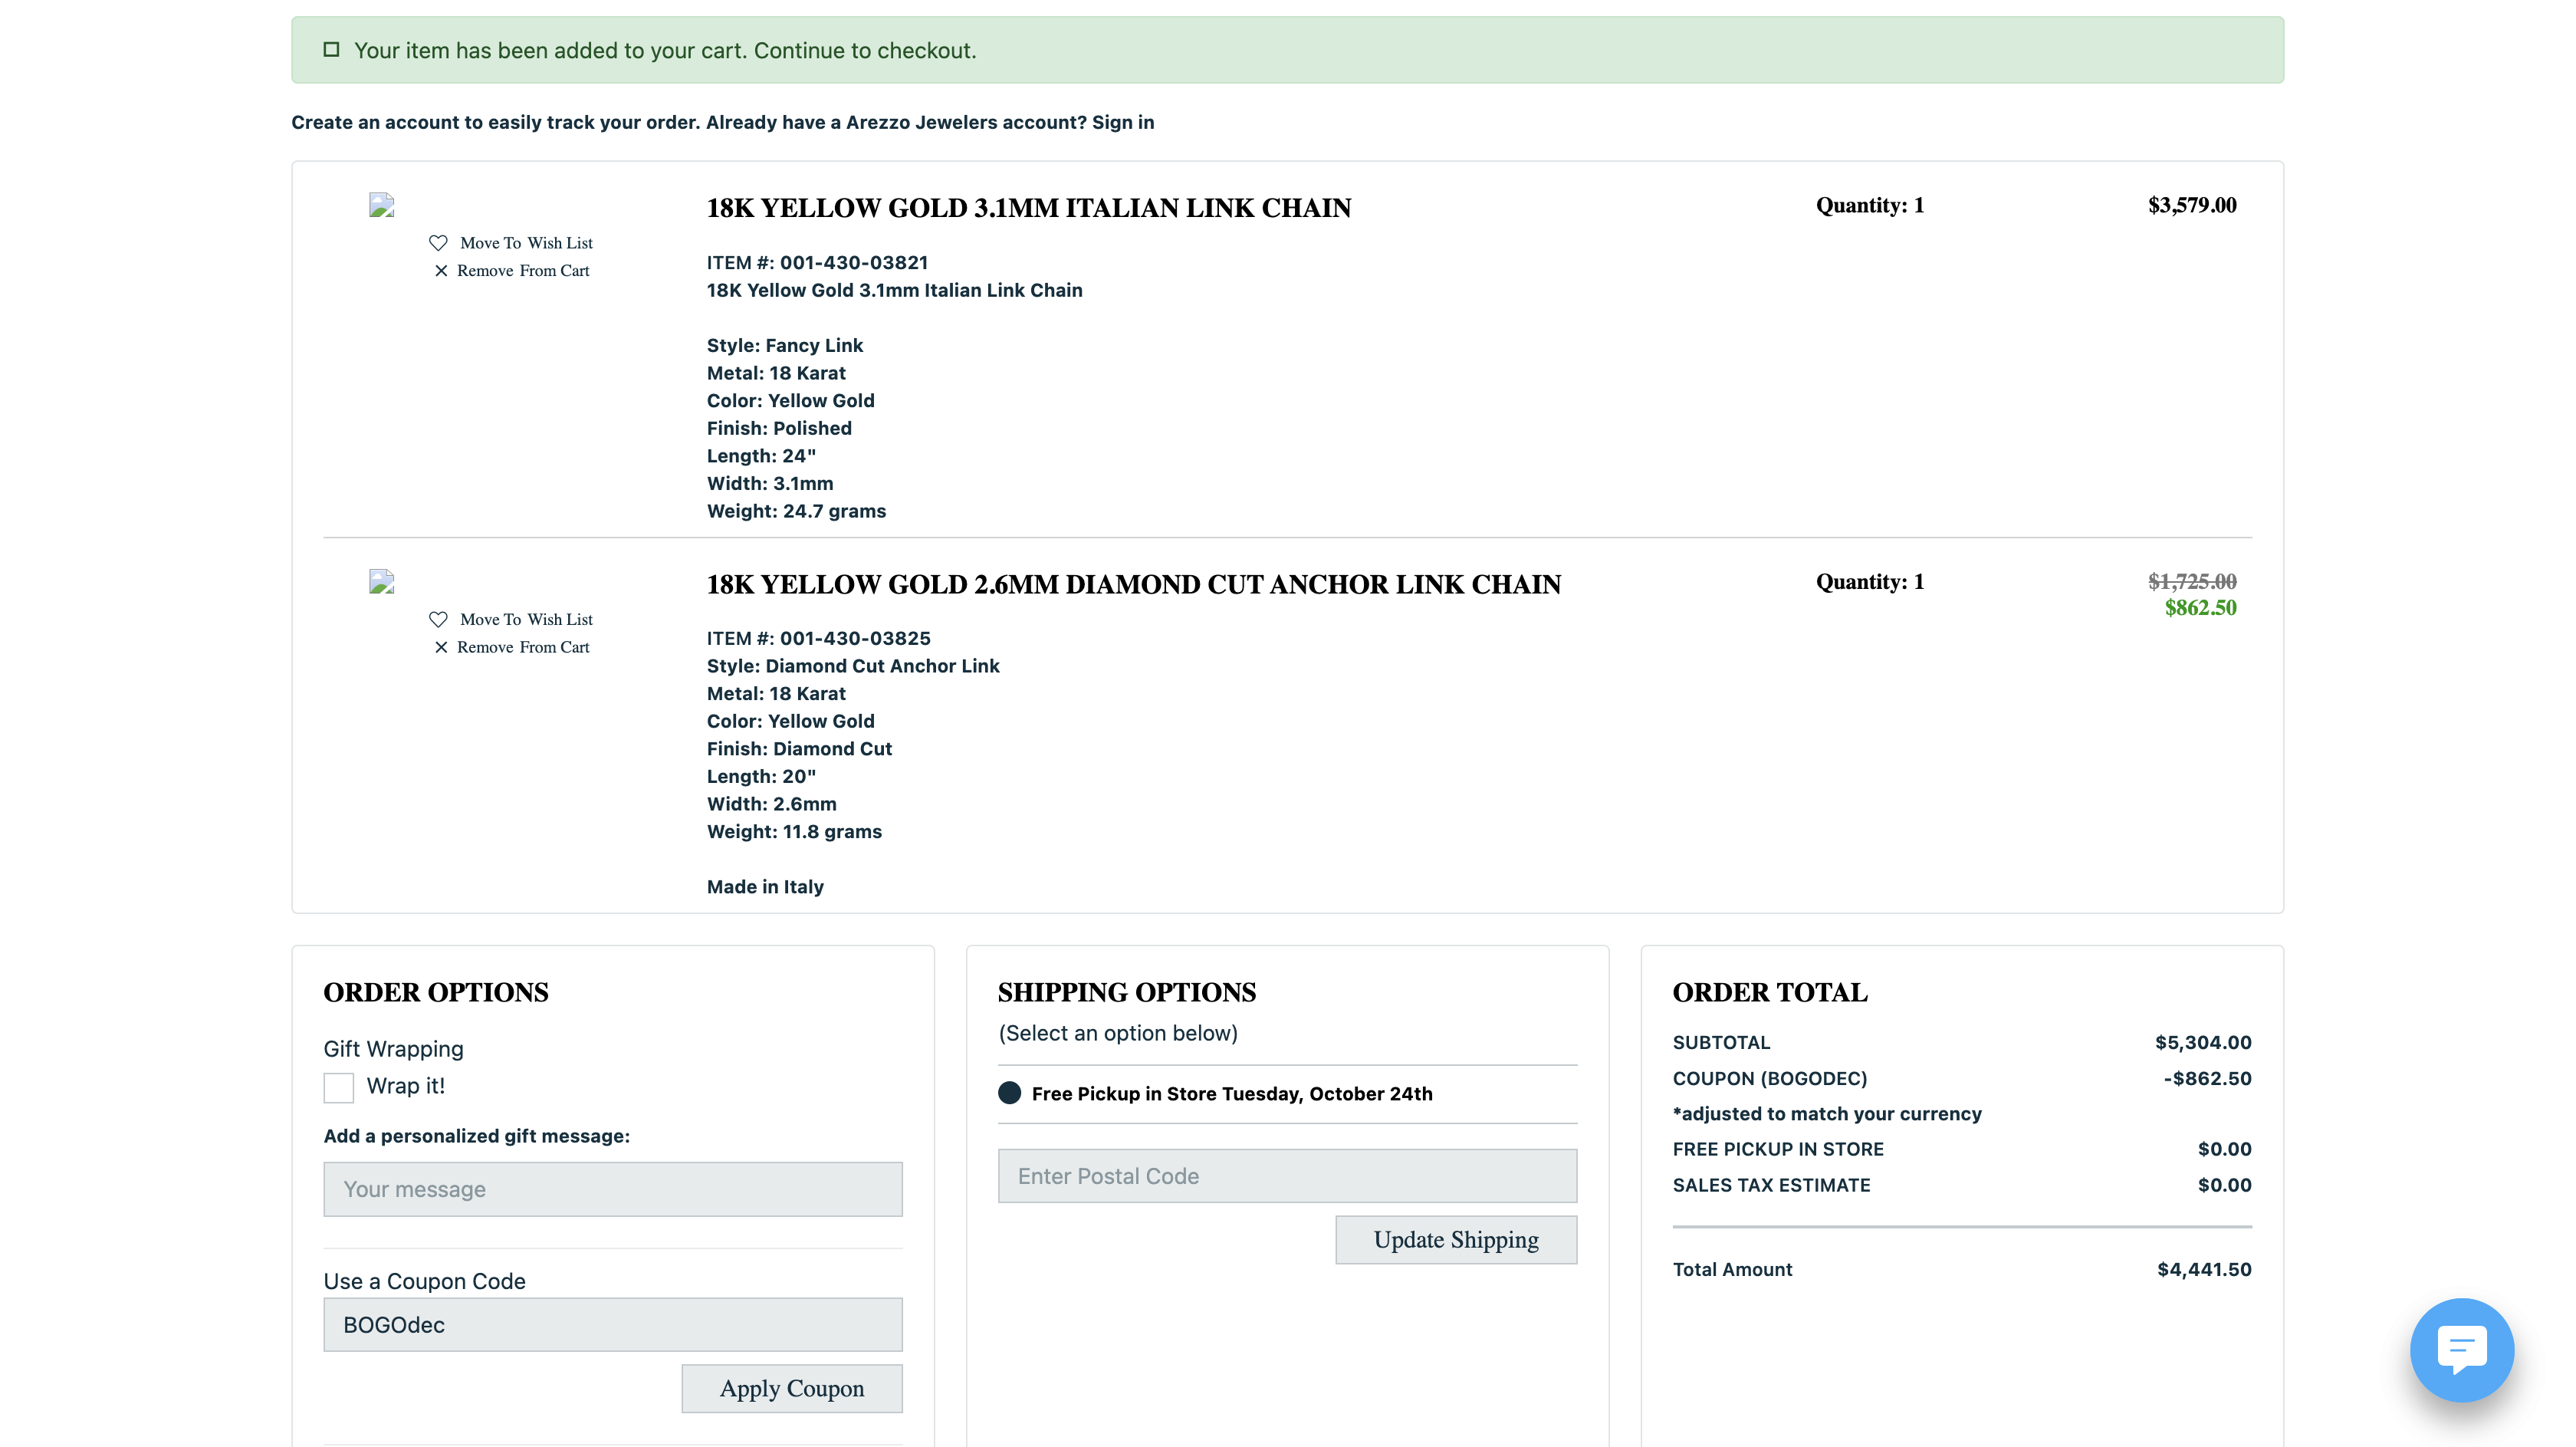Click heart icon for Anchor Link Chain
2576x1447 pixels.
coord(438,619)
